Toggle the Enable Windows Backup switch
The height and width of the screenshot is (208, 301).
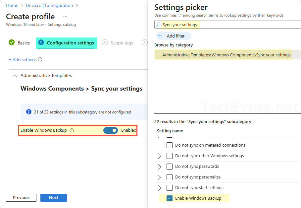tap(111, 130)
